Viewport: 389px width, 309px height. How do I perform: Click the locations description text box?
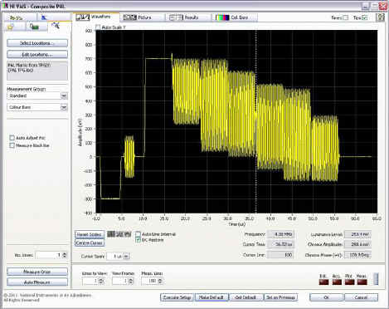(37, 71)
